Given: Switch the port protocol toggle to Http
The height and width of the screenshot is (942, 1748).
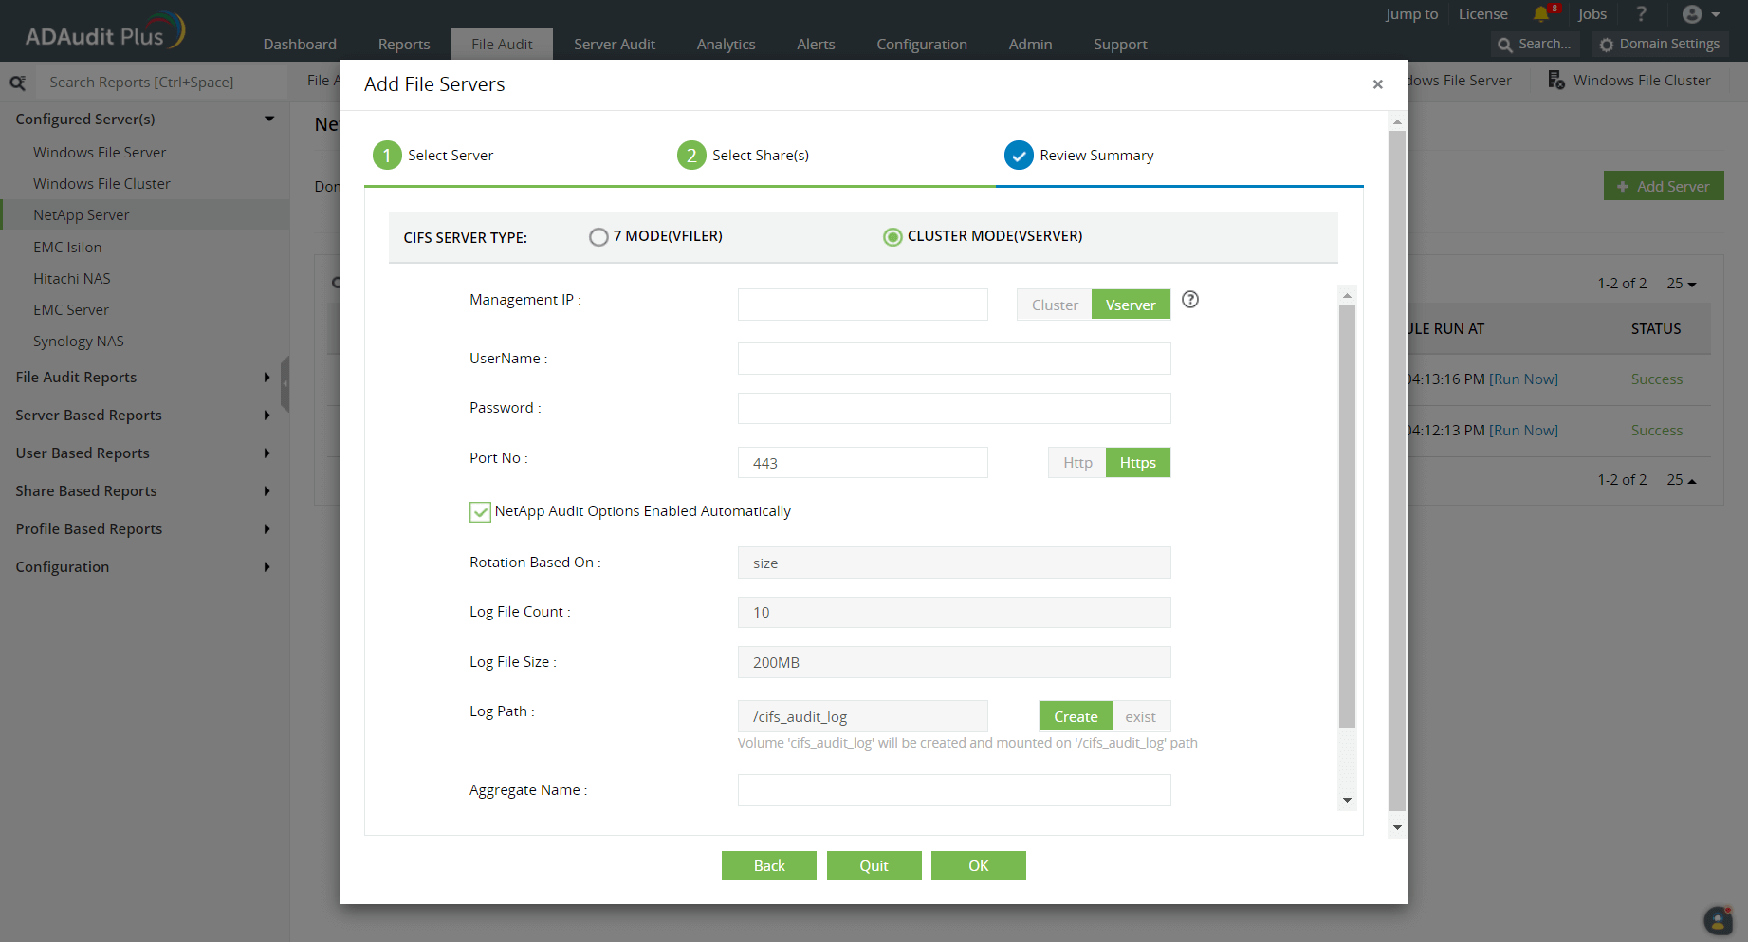Looking at the screenshot, I should pos(1076,462).
